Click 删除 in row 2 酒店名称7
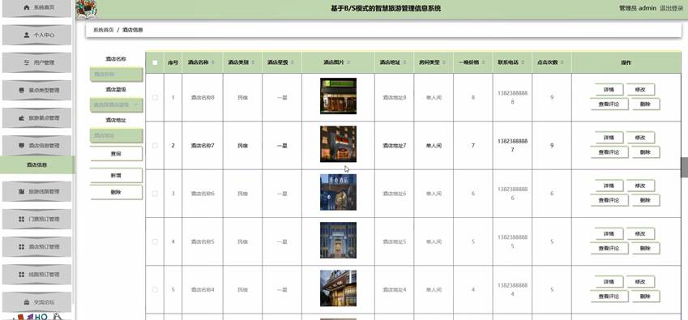Screen dimensions: 688x320 [645, 152]
